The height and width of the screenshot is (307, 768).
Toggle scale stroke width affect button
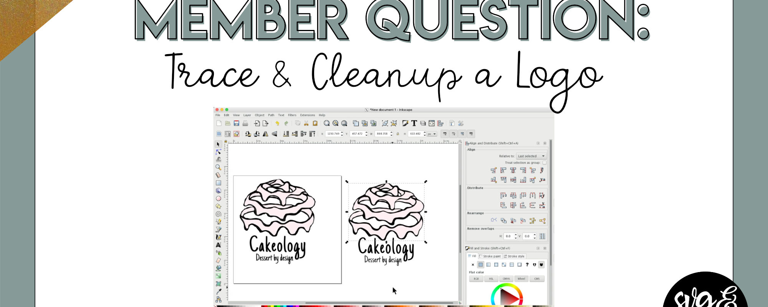[x=445, y=134]
